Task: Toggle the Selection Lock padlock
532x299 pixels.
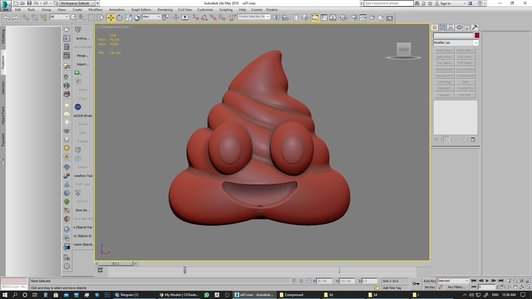Action: tap(301, 281)
